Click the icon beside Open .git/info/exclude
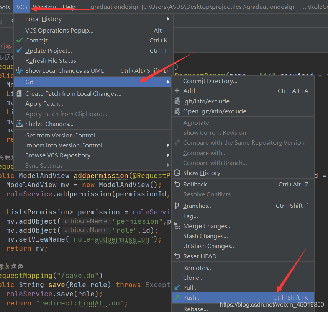 pyautogui.click(x=177, y=111)
